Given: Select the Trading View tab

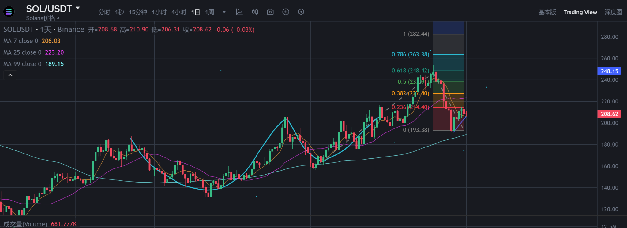Looking at the screenshot, I should click(x=580, y=12).
